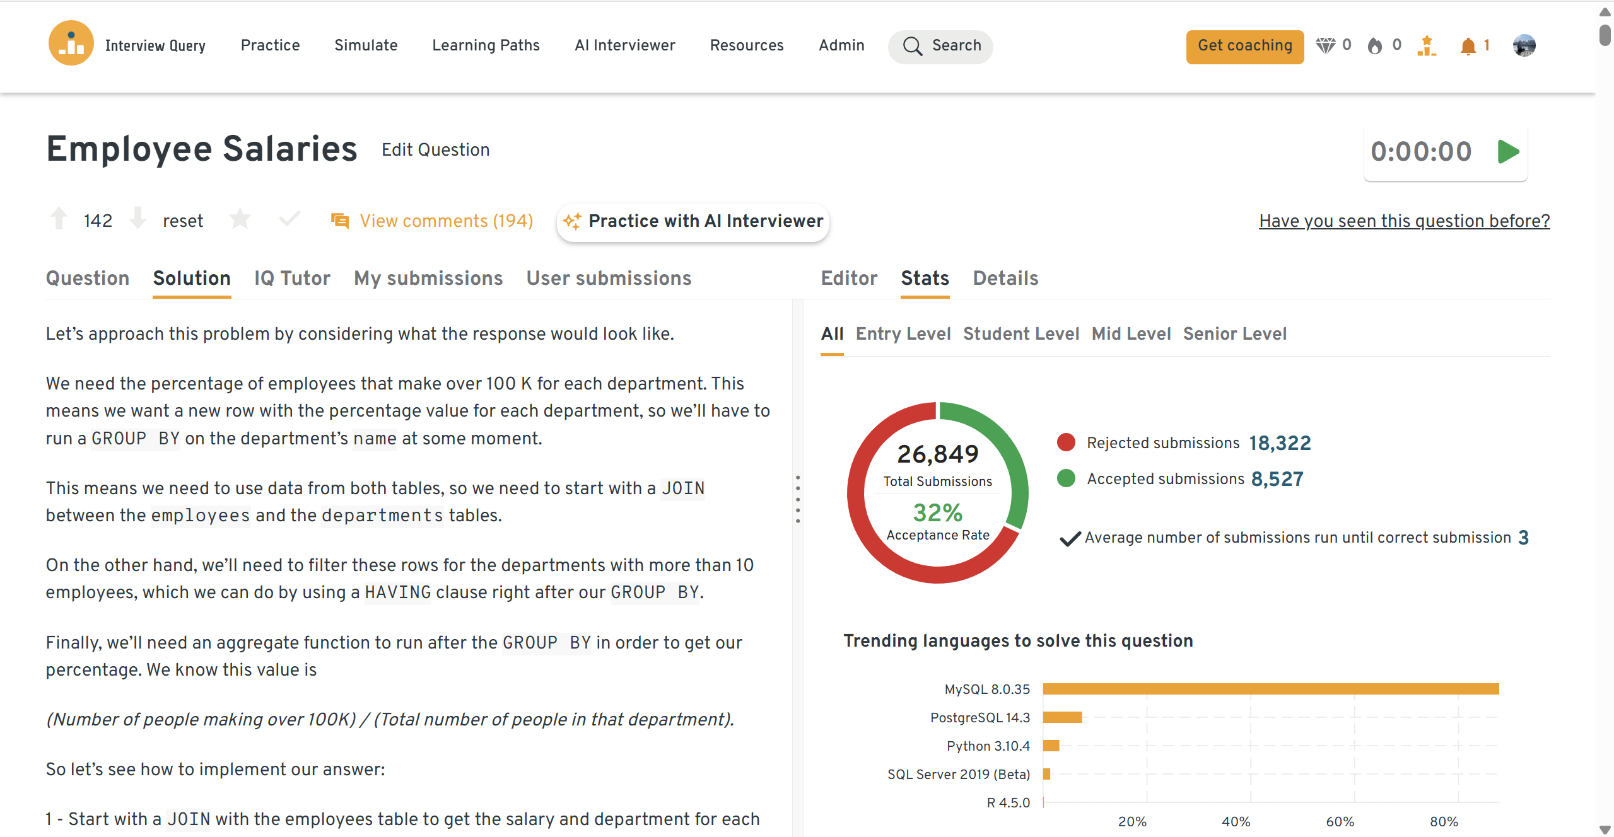Upvote the Employee Salaries question
This screenshot has height=837, width=1614.
[59, 219]
